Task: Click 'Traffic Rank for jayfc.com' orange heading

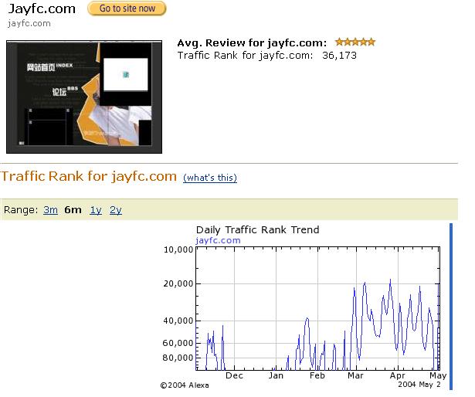Action: tap(89, 176)
